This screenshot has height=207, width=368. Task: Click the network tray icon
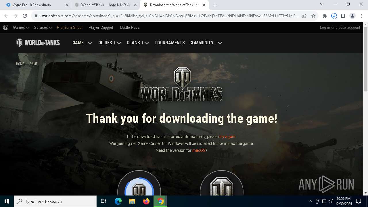(324, 201)
